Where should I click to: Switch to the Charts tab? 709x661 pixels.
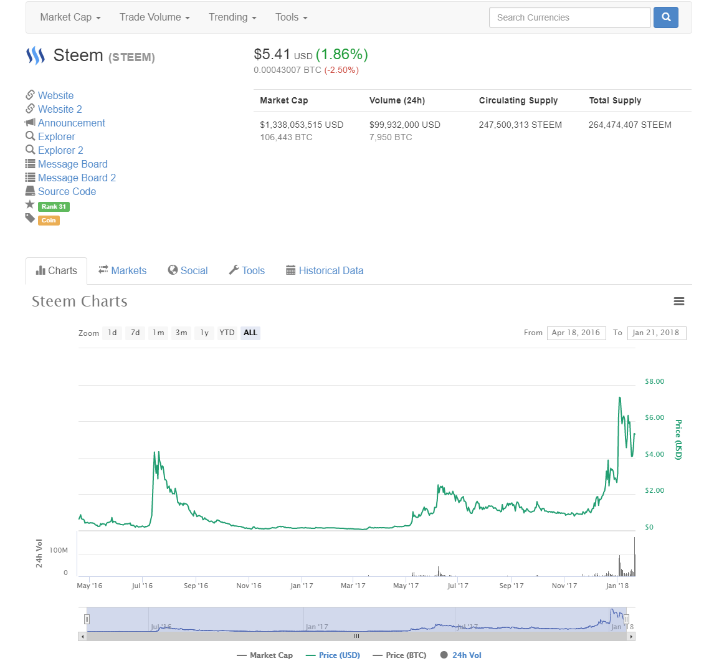pyautogui.click(x=57, y=270)
